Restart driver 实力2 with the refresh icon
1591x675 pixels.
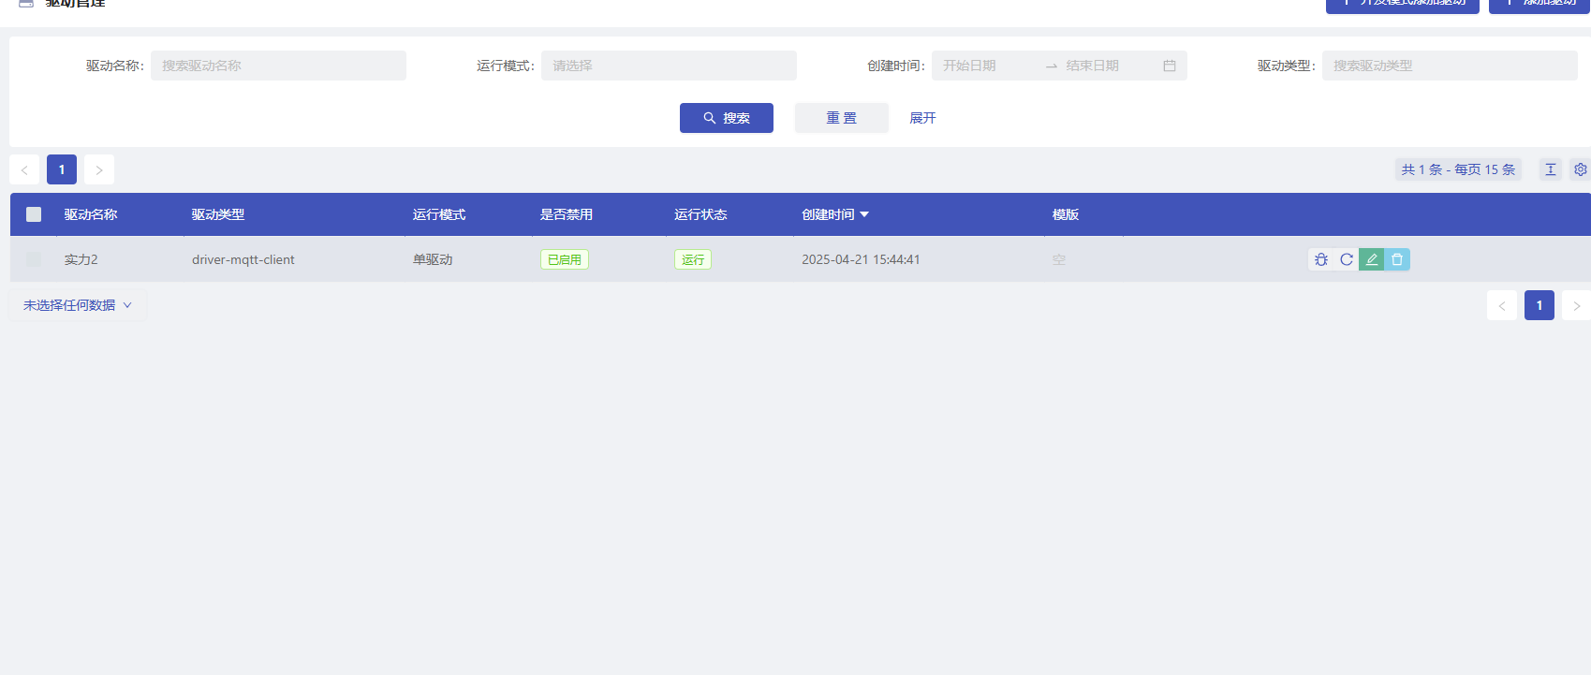1347,259
